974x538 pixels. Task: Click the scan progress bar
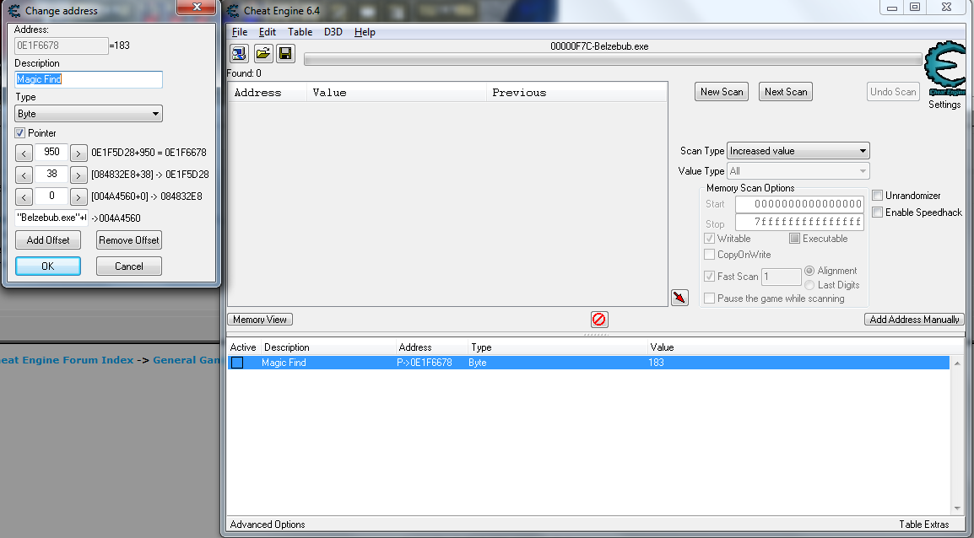click(x=613, y=60)
